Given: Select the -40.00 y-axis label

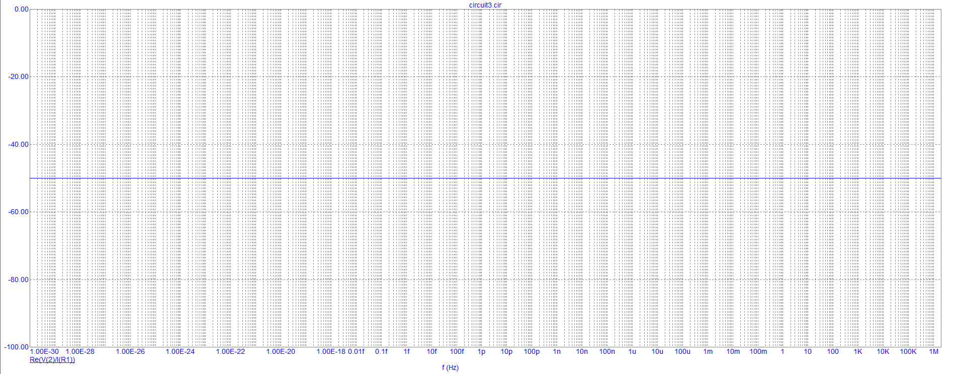Looking at the screenshot, I should click(19, 144).
